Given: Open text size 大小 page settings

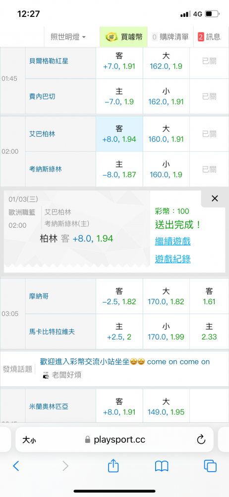Looking at the screenshot, I should click(28, 440).
